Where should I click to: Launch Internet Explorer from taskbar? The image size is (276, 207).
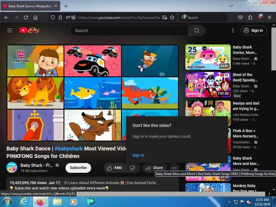click(x=24, y=202)
